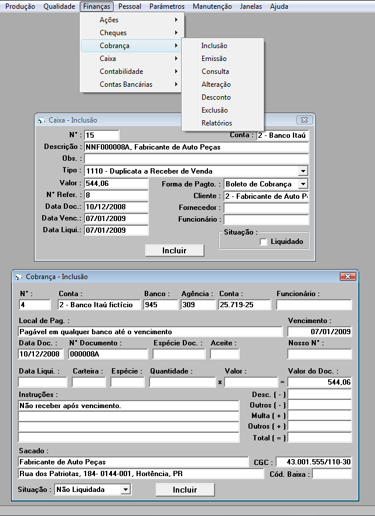Select the Emissão submenu entry
The height and width of the screenshot is (516, 375).
pos(214,59)
